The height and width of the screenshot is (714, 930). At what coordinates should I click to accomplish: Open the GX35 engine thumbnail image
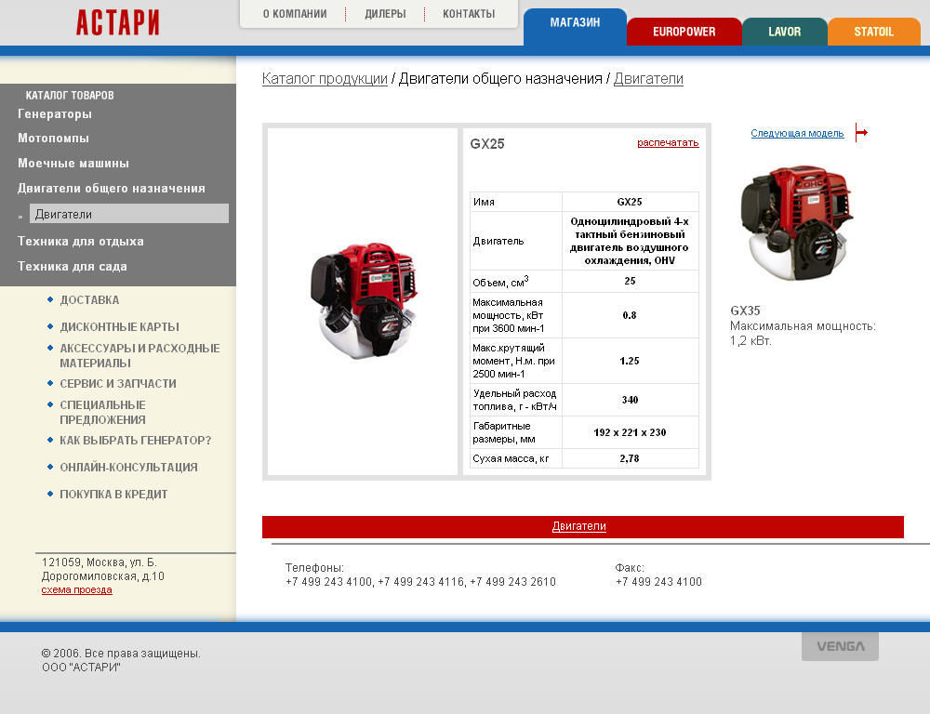point(796,224)
